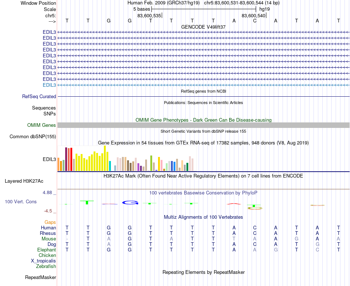Click the Gaps label in Multiz track

pyautogui.click(x=50, y=222)
